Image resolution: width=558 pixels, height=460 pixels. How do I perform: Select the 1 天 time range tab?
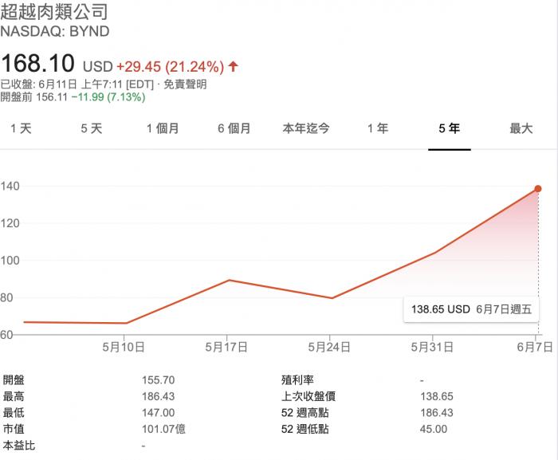21,128
